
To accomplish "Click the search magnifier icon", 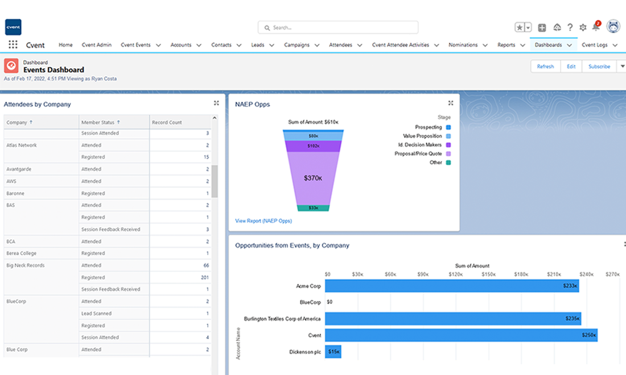I will (x=267, y=28).
